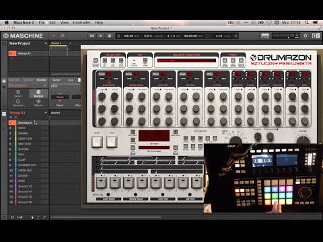Open the Apple menu

click(7, 22)
